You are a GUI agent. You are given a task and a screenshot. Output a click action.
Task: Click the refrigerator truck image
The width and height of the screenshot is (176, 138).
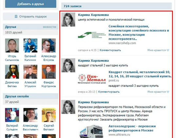click(x=91, y=131)
